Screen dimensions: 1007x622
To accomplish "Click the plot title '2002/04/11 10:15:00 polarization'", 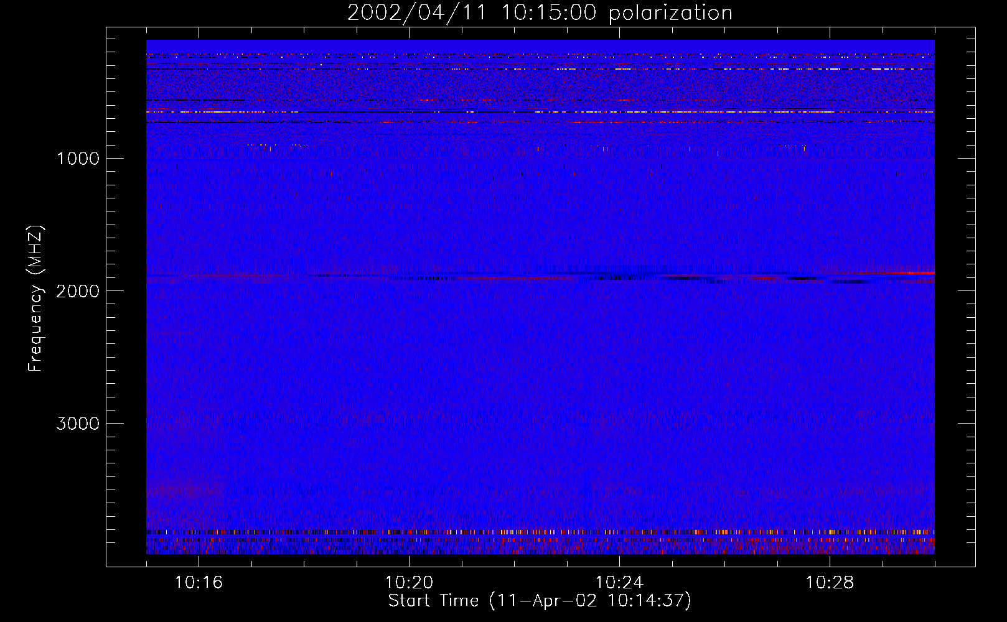I will (540, 13).
